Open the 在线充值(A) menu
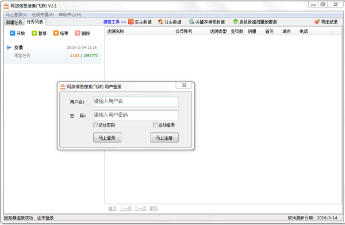This screenshot has height=225, width=345. [x=43, y=15]
